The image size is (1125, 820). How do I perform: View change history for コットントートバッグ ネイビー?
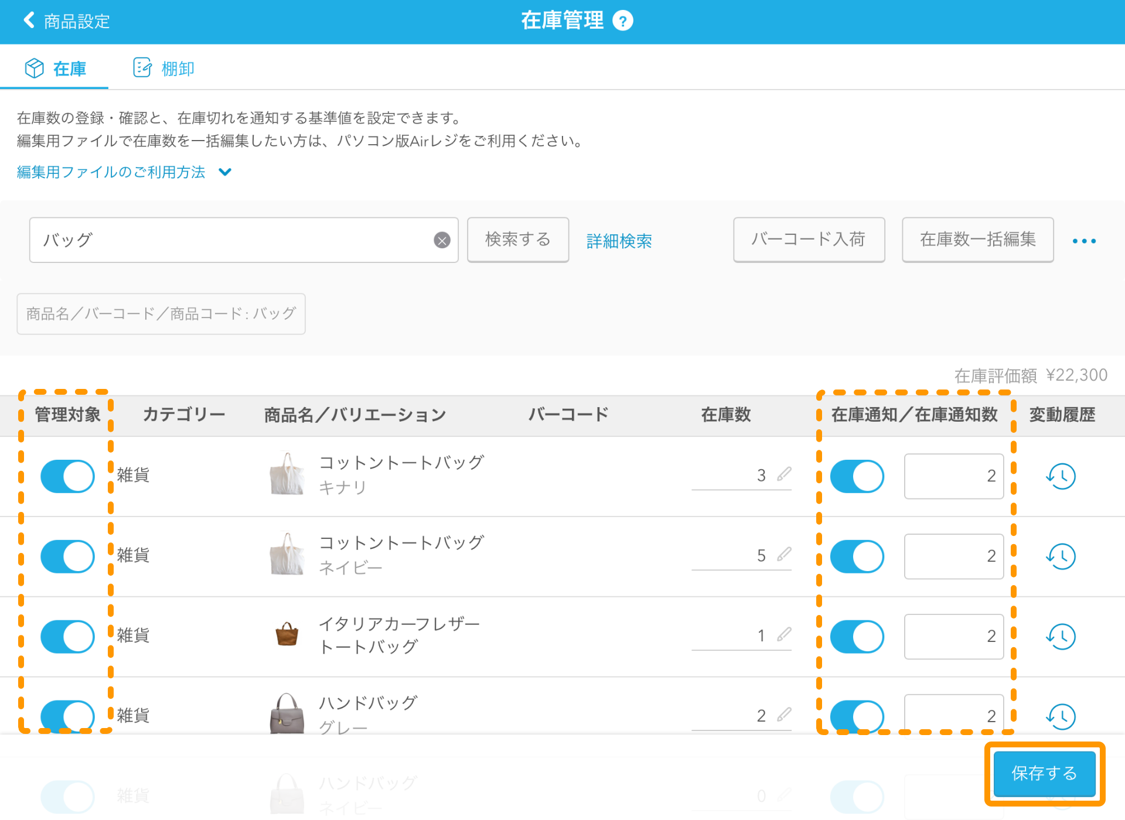coord(1061,556)
